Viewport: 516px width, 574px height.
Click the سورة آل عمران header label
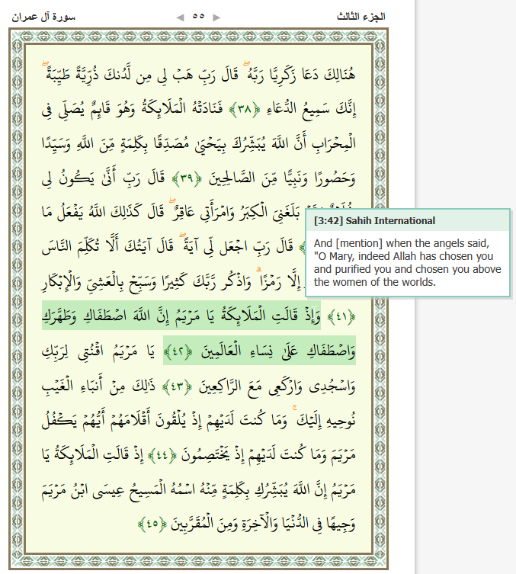click(43, 17)
